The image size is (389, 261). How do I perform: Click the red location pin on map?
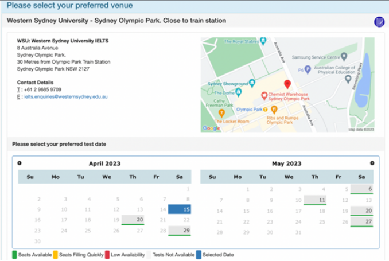[287, 84]
